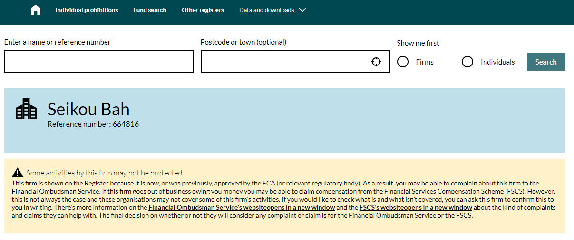Open Individual prohibitions page
The height and width of the screenshot is (240, 574).
click(x=87, y=10)
